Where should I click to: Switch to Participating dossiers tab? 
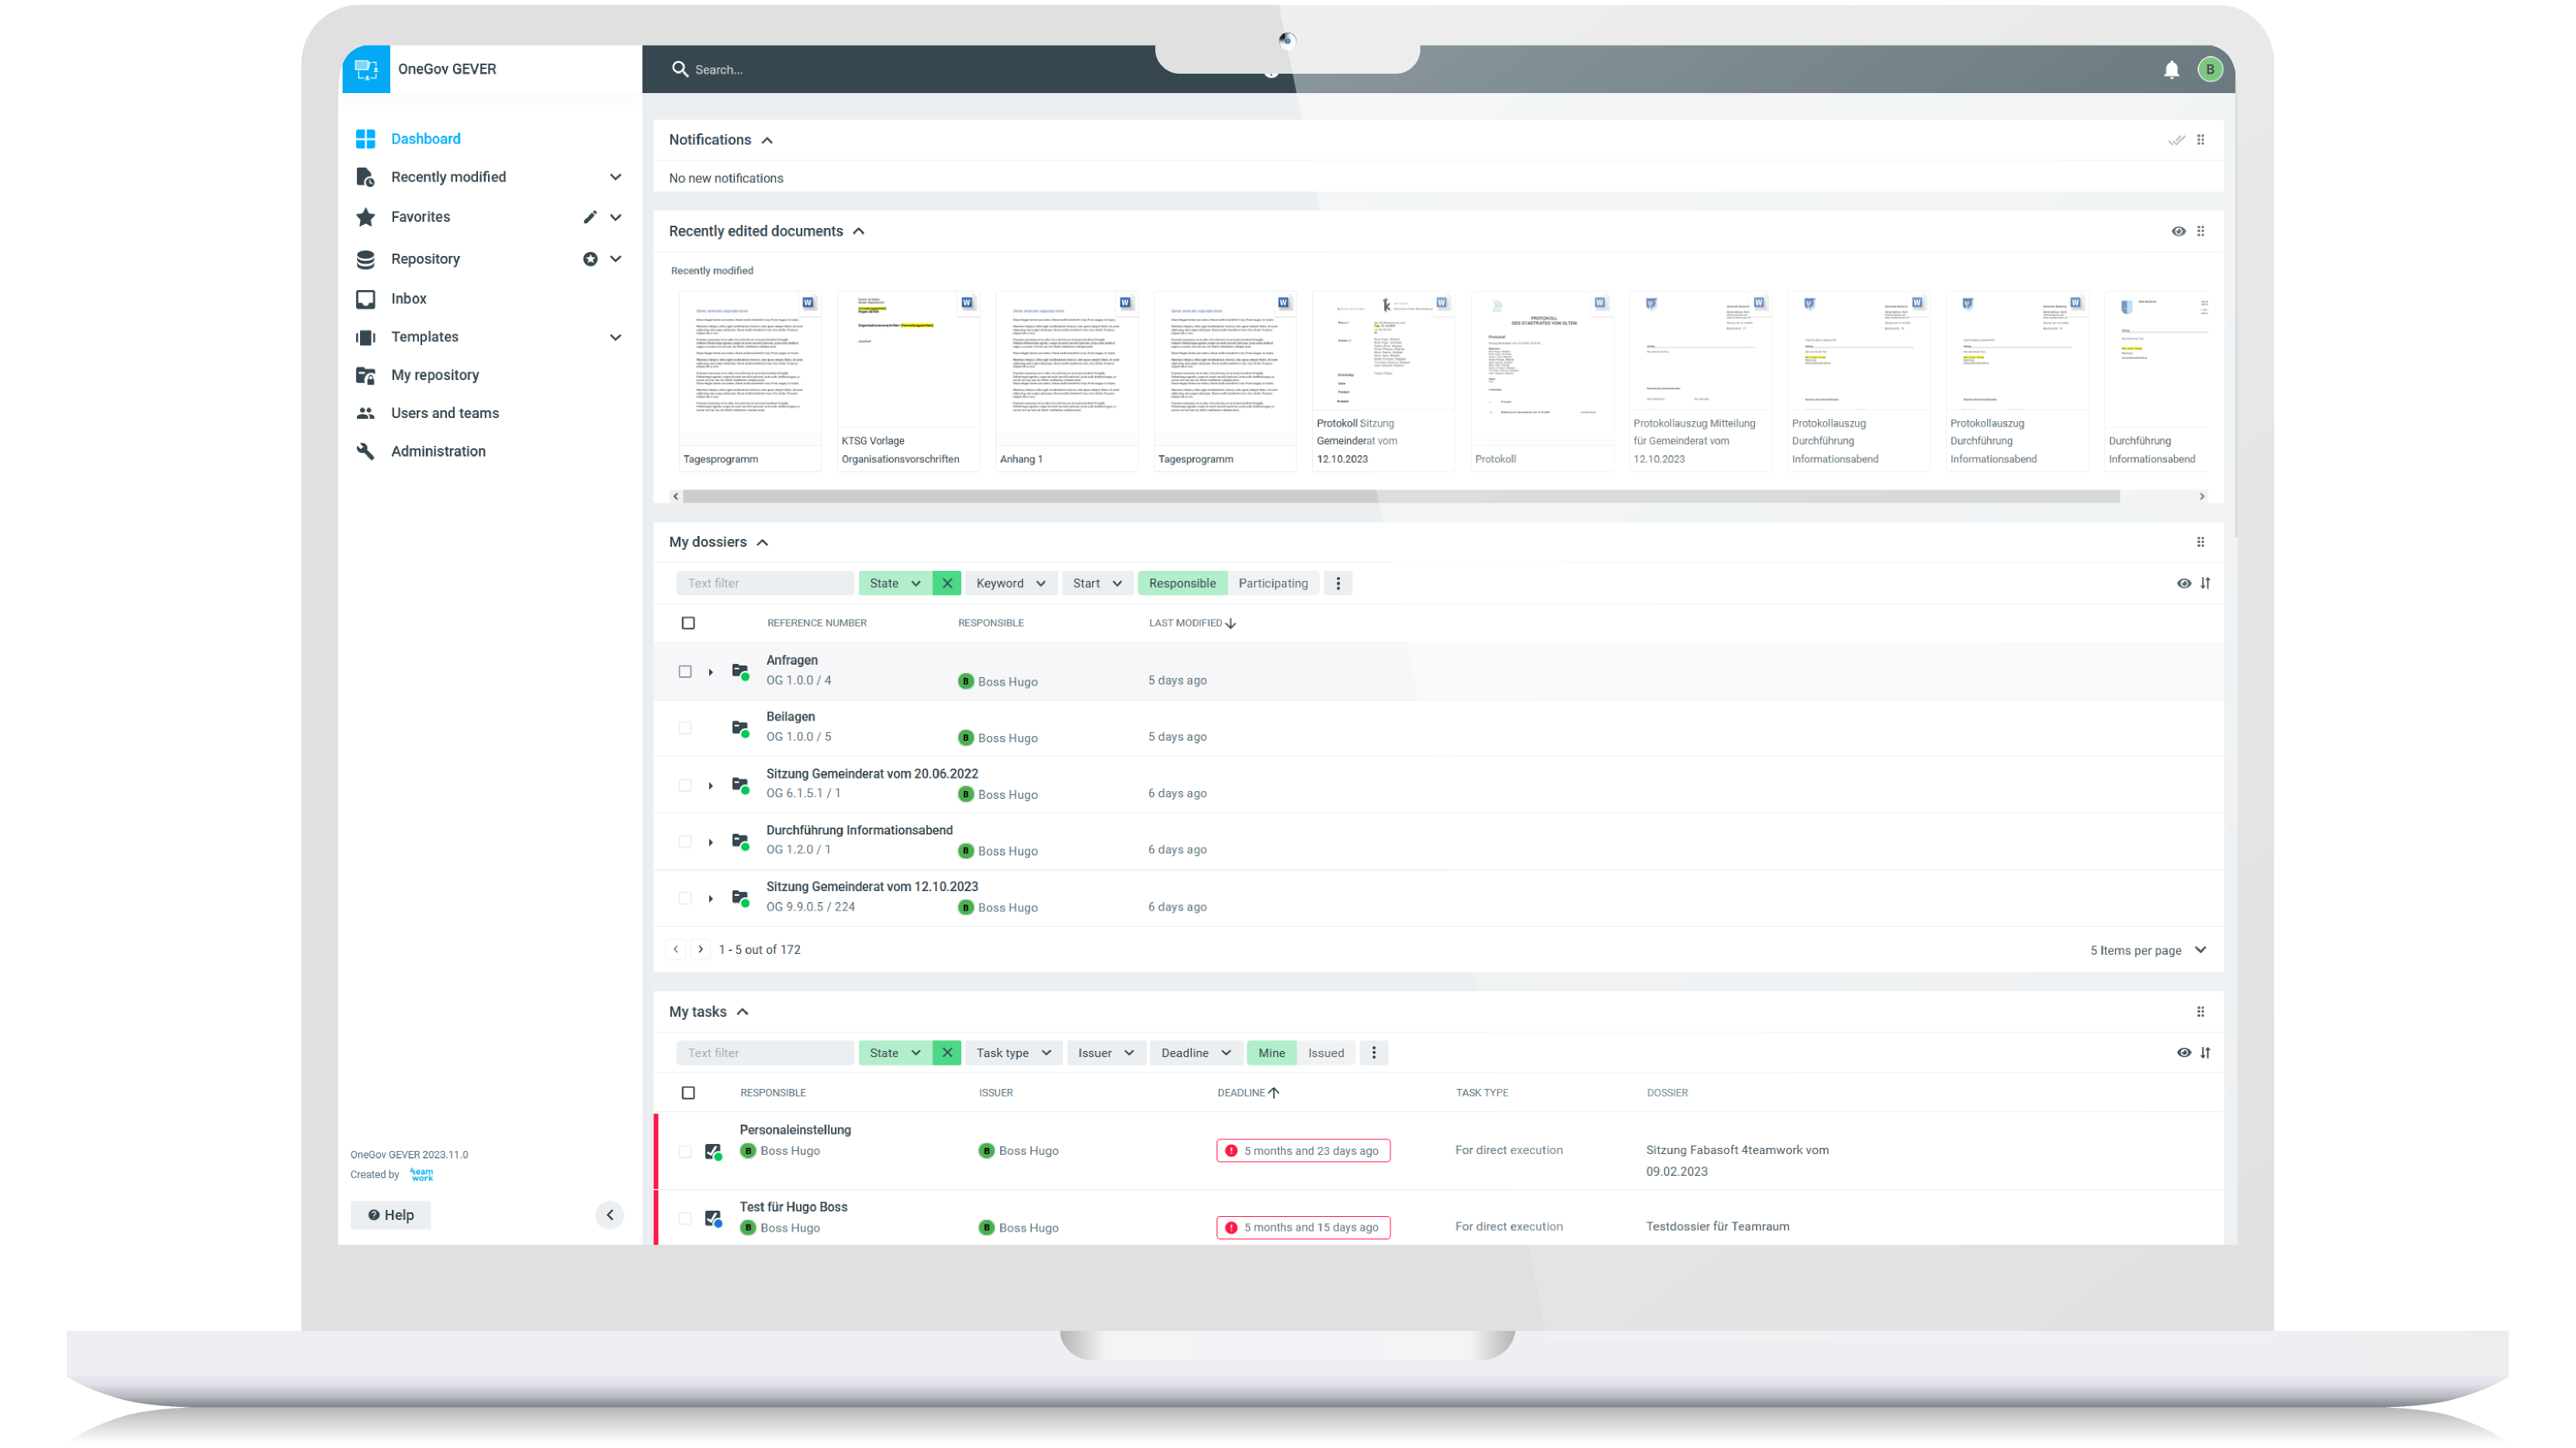tap(1273, 583)
